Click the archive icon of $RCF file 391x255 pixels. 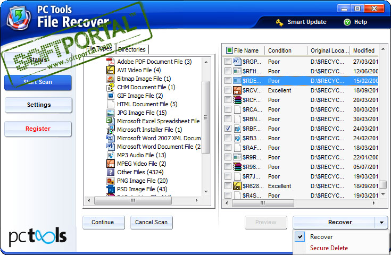pos(237,100)
